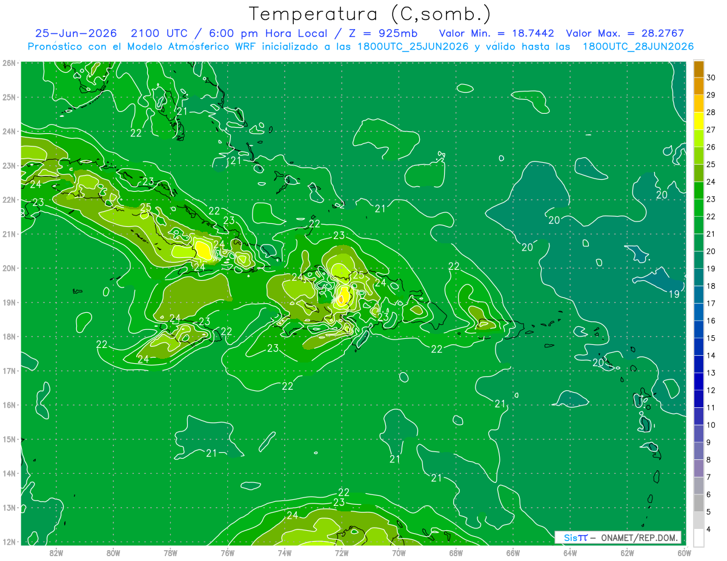Click the latitude label '25N'

[x=9, y=97]
